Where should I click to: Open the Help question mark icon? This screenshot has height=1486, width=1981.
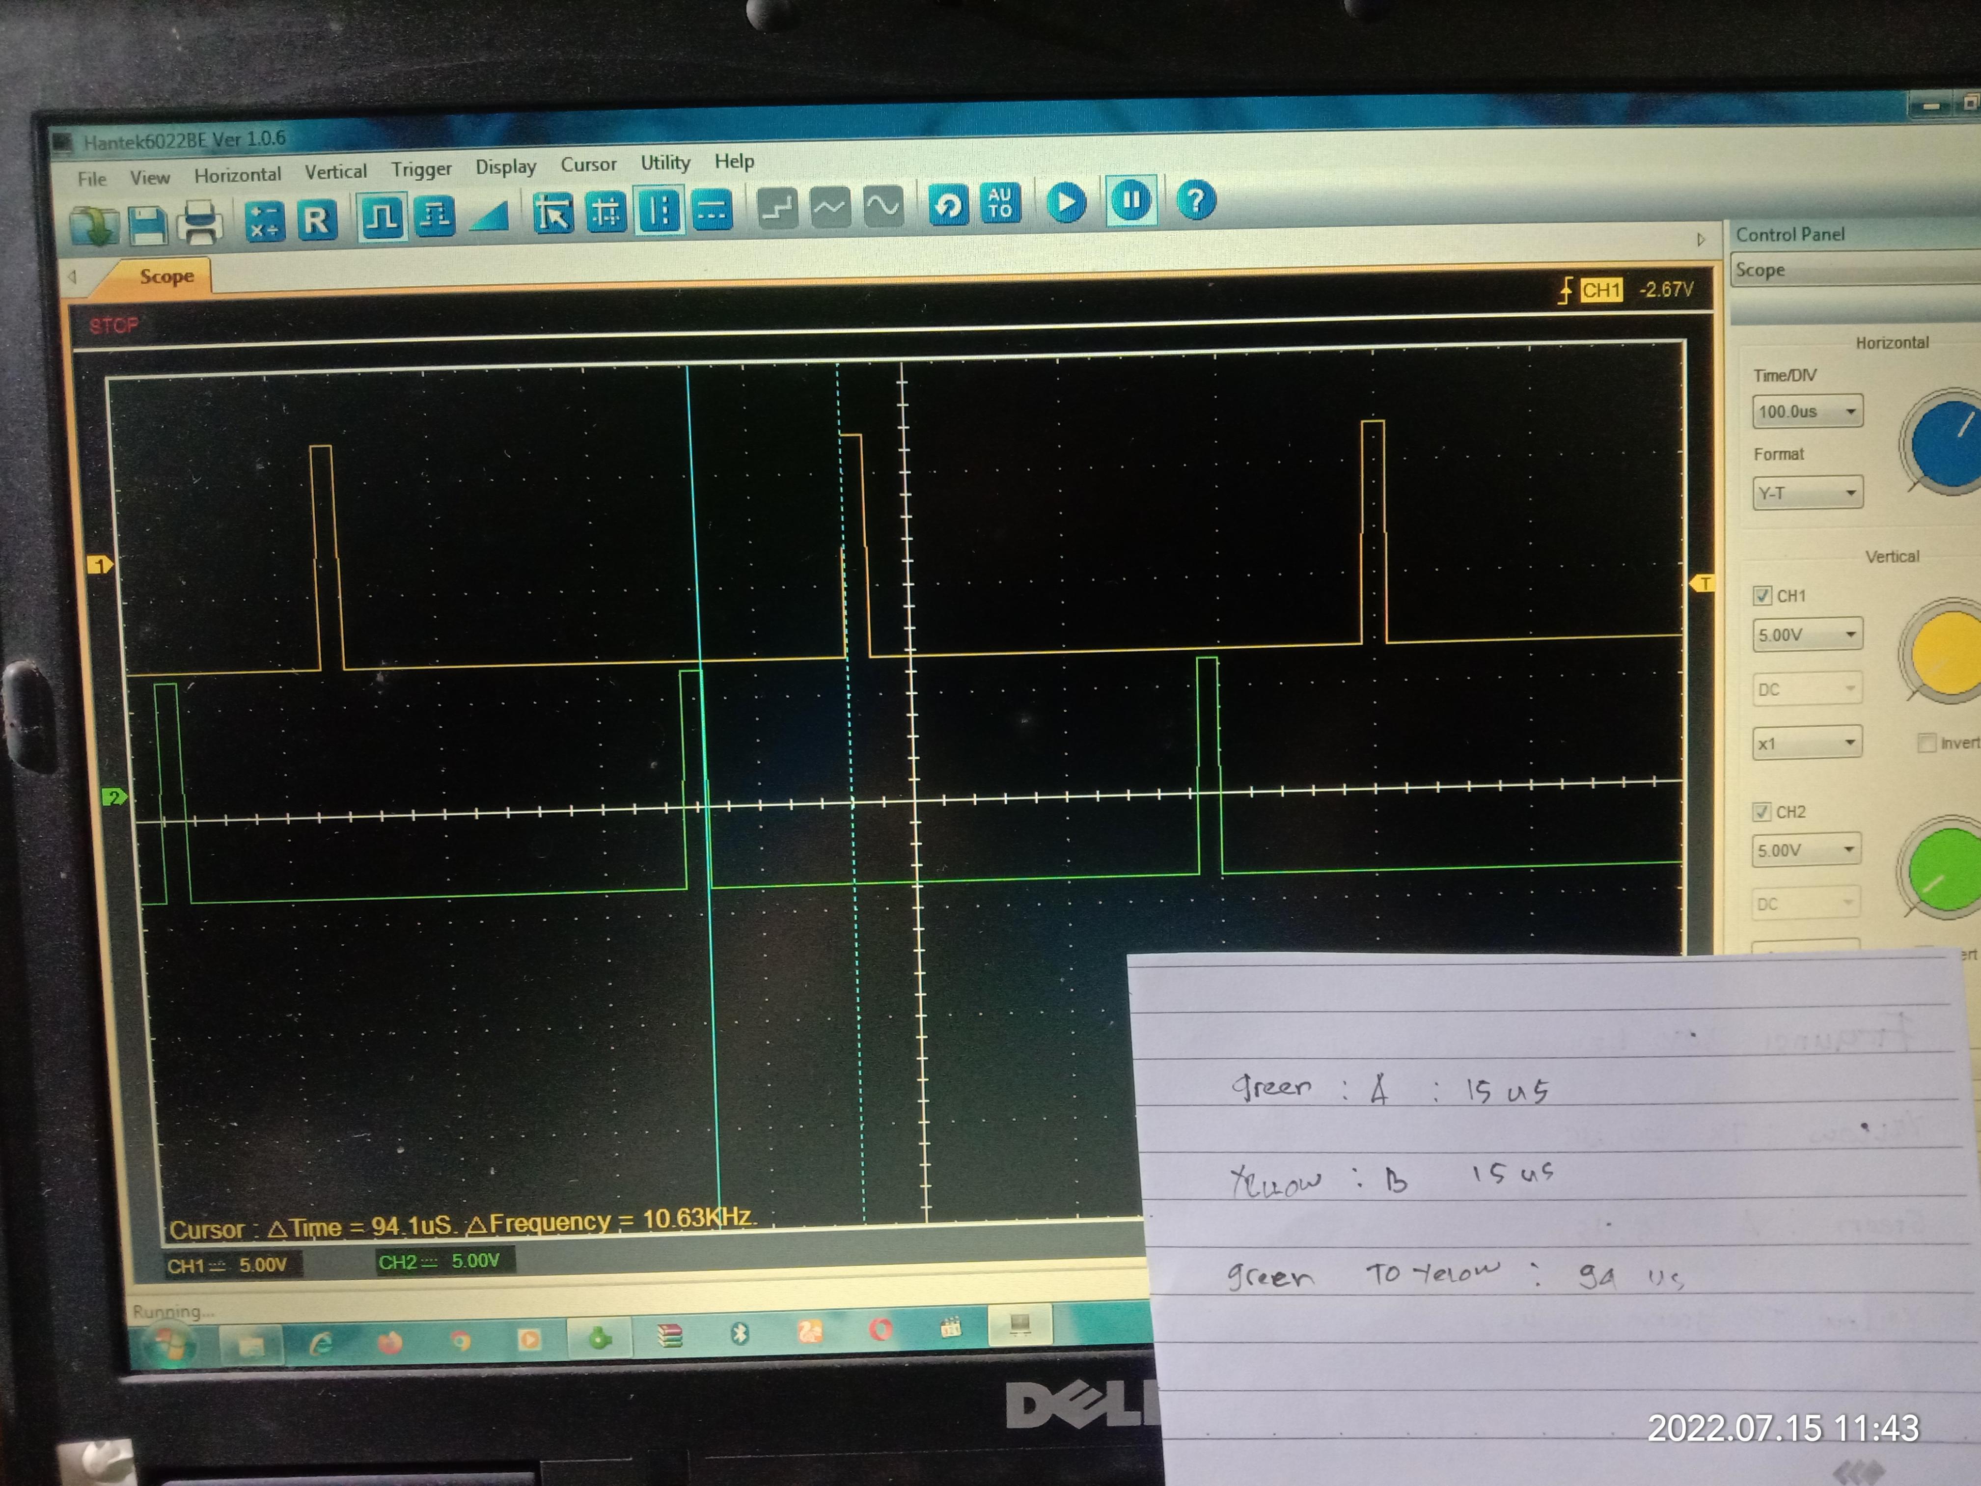coord(1196,200)
